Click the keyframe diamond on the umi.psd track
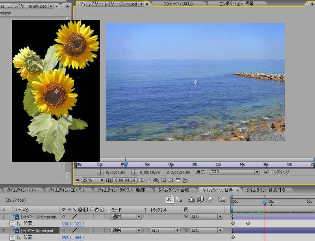The image size is (315, 241). [x=233, y=237]
